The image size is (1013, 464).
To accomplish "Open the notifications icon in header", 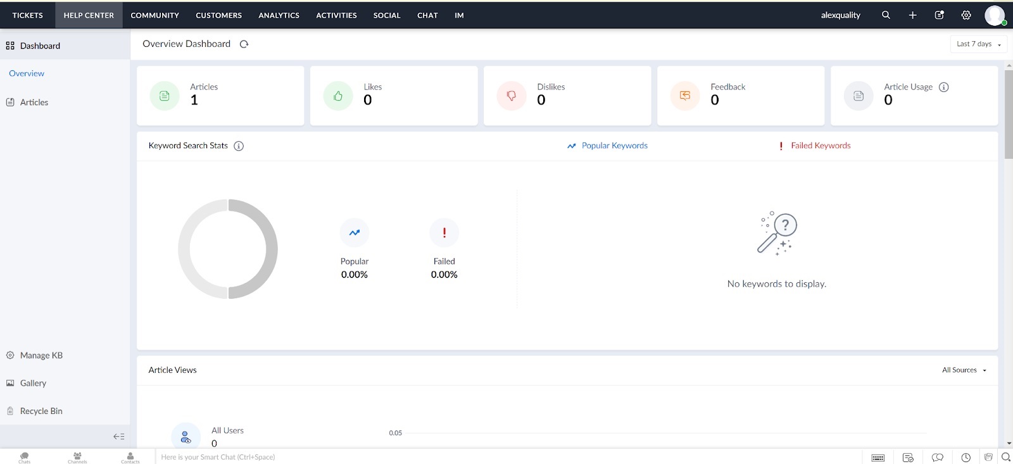I will pos(939,15).
